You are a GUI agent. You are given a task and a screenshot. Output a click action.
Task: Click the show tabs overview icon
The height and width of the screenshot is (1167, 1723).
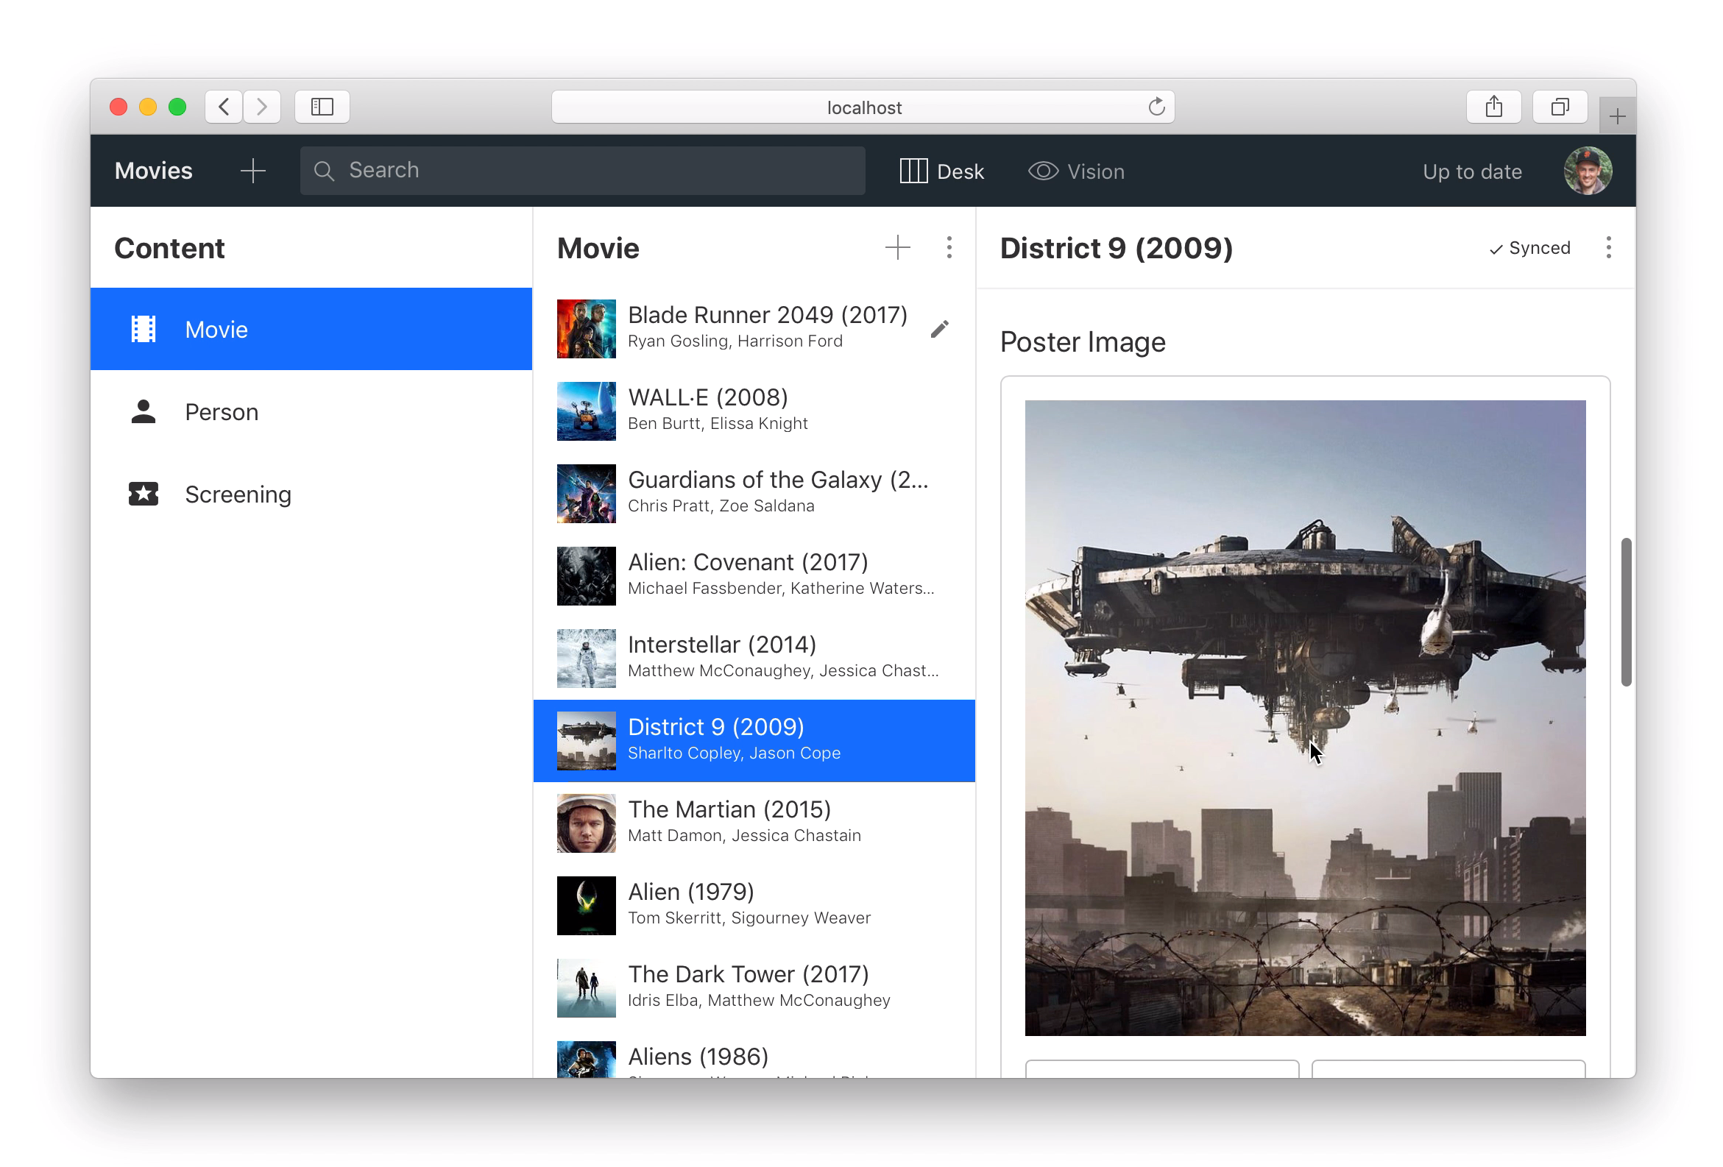tap(1559, 107)
